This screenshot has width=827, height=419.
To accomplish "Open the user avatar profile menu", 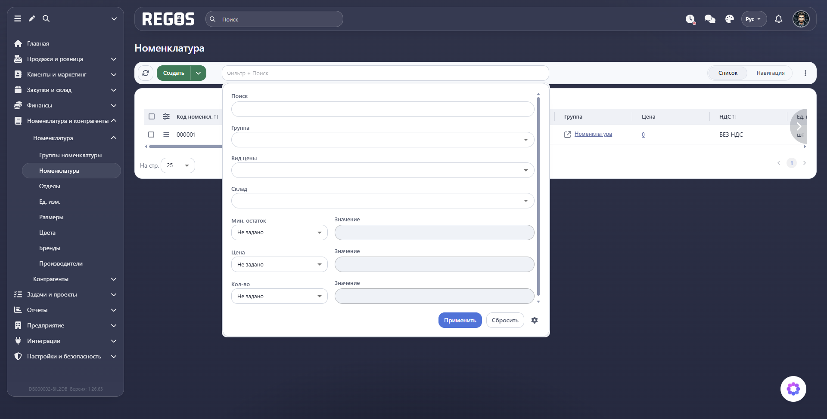I will 801,19.
